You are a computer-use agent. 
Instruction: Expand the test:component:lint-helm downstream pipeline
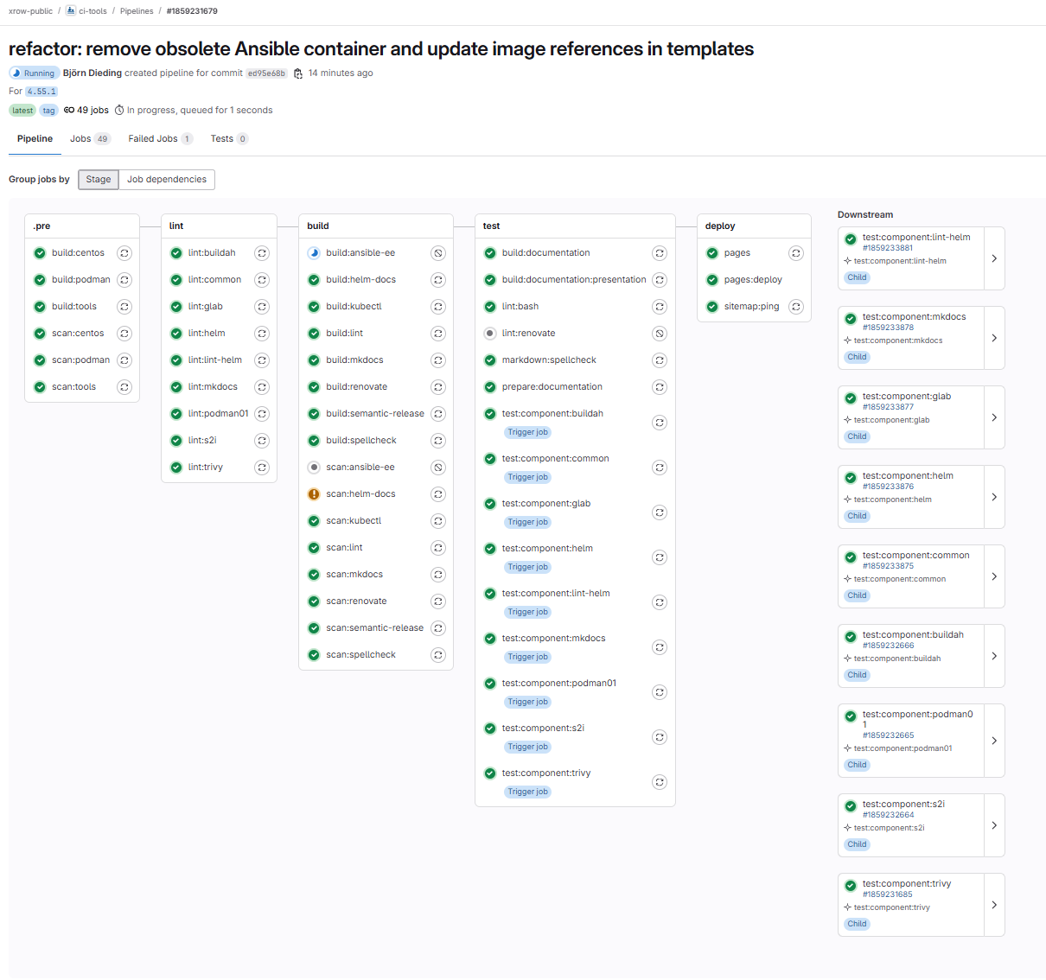[x=994, y=258]
